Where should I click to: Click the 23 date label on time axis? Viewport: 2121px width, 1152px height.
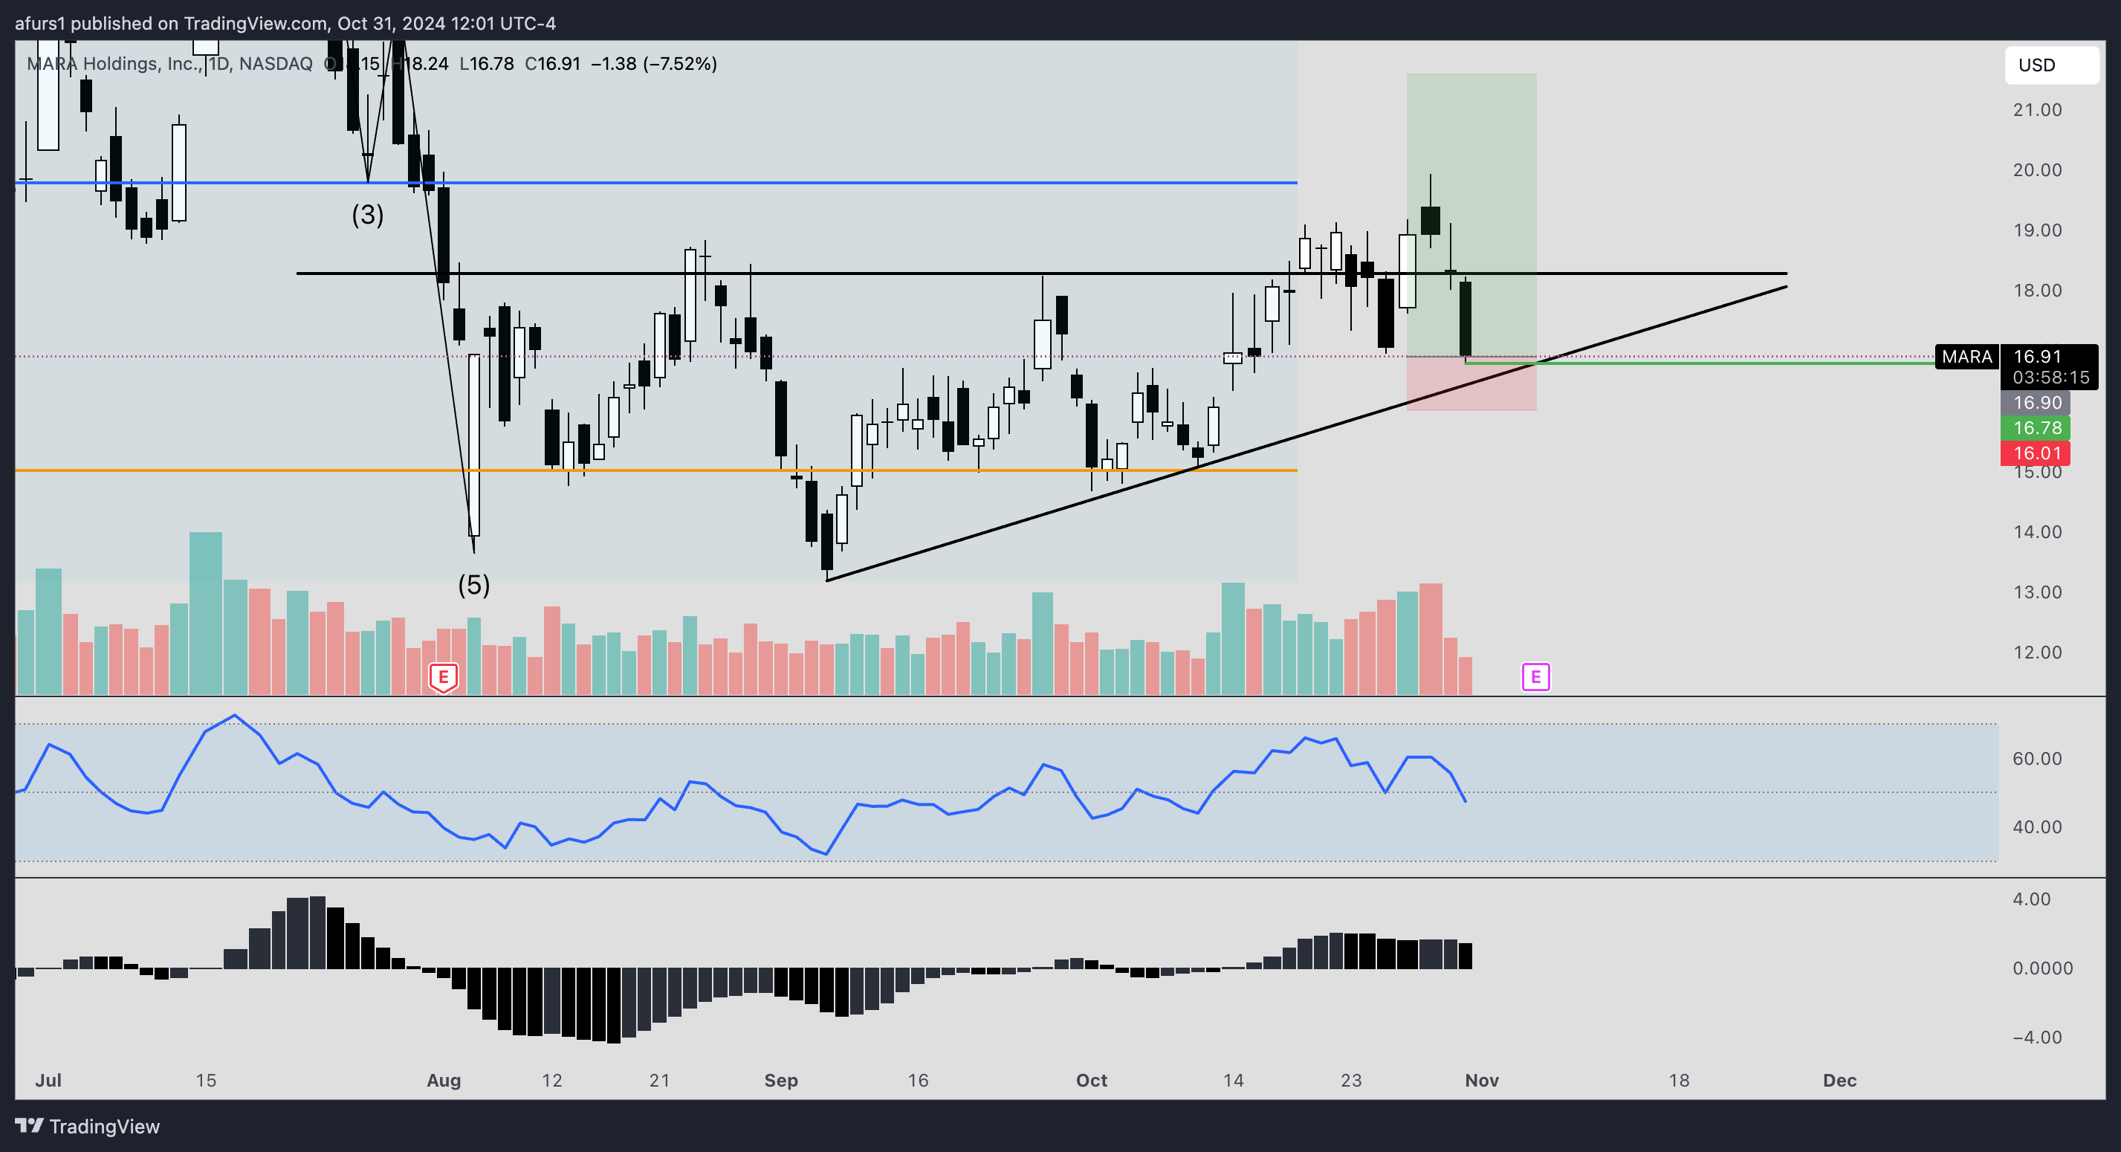tap(1351, 1081)
